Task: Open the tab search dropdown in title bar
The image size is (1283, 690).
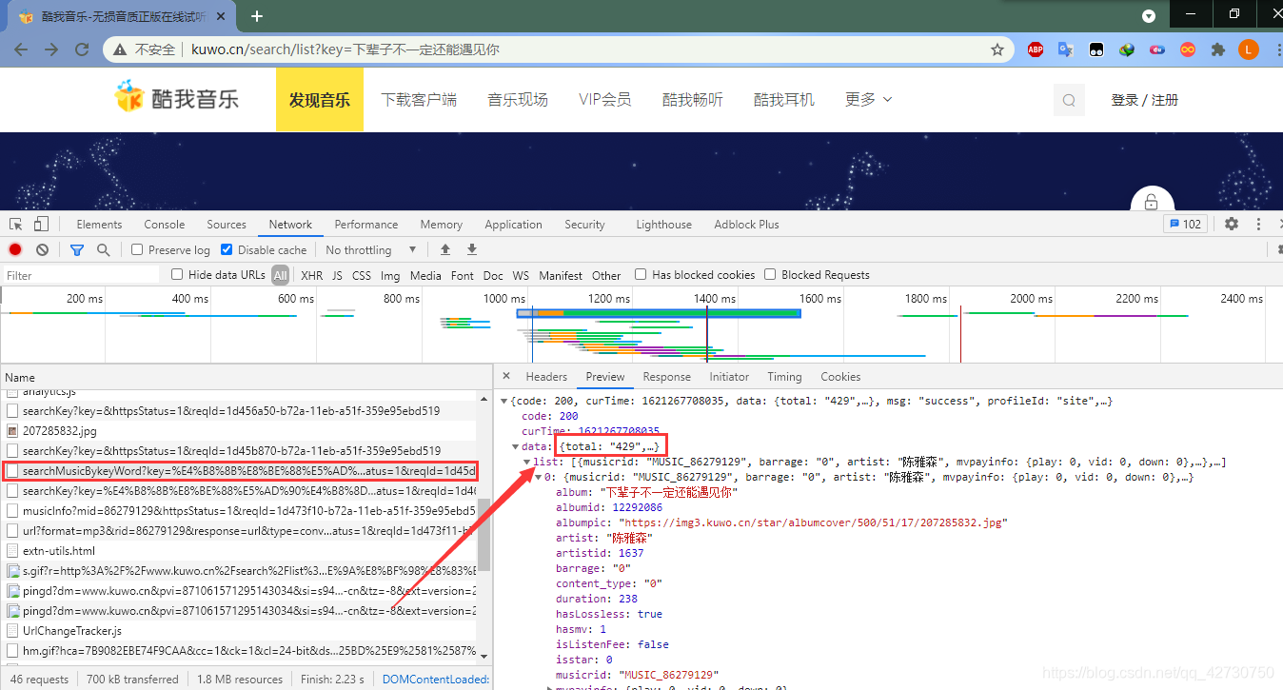Action: click(1149, 16)
